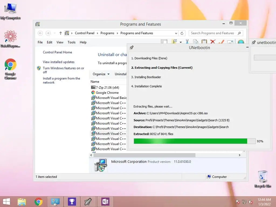Click the muted volume tray icon
This screenshot has width=276, height=207.
tap(251, 202)
